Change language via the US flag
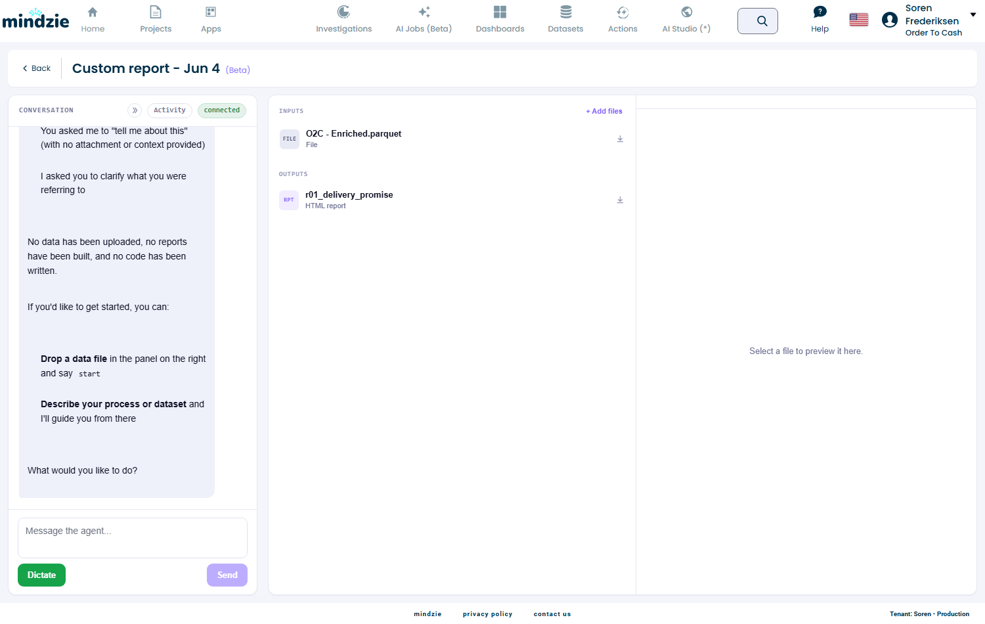 click(x=859, y=20)
